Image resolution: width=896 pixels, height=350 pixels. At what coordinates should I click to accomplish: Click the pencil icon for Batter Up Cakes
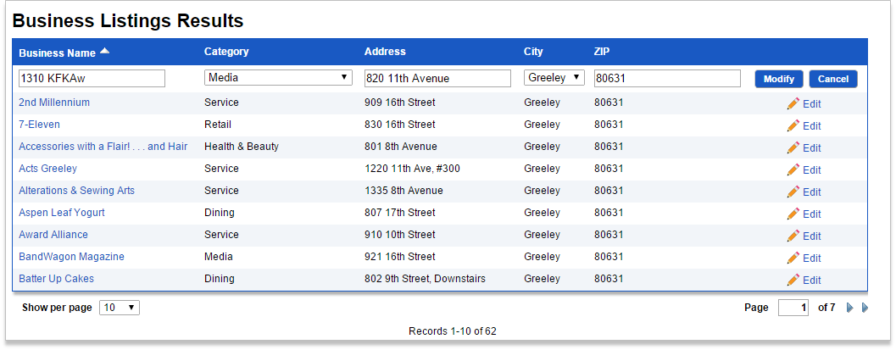click(x=793, y=280)
